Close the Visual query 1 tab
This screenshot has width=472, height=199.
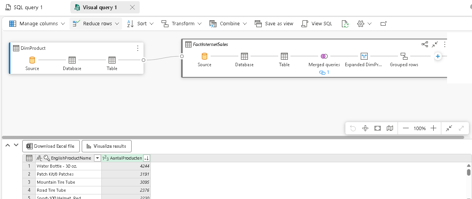click(x=132, y=7)
